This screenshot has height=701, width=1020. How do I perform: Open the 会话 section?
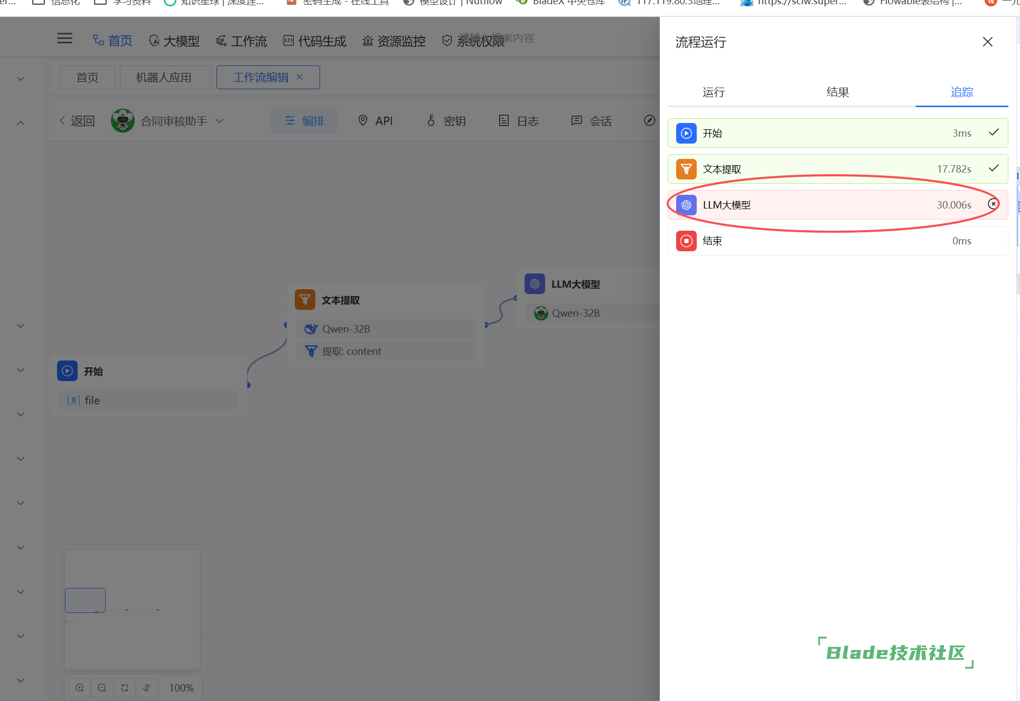(x=592, y=121)
